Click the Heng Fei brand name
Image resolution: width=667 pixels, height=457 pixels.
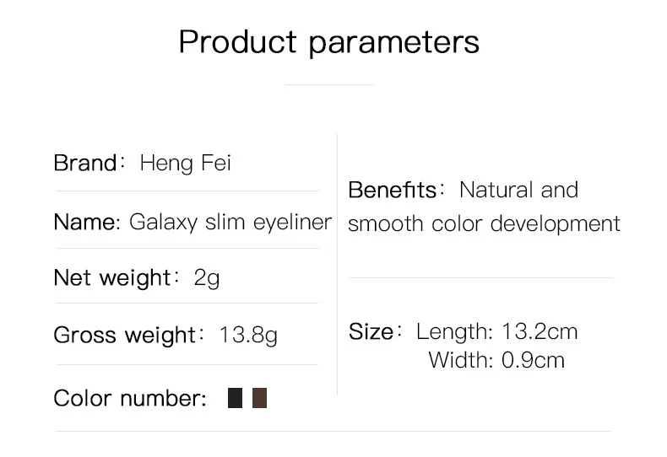(186, 164)
